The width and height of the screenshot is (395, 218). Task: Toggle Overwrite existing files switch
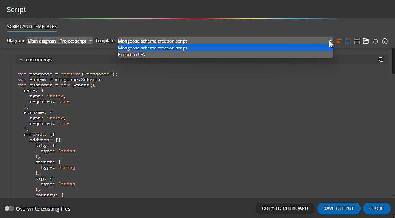[9, 209]
